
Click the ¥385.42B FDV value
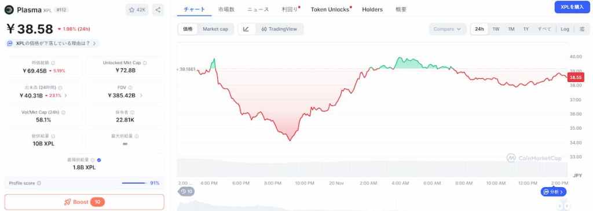point(122,96)
